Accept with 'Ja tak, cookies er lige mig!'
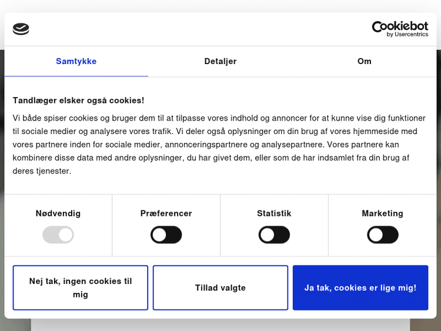This screenshot has width=441, height=331. [360, 287]
